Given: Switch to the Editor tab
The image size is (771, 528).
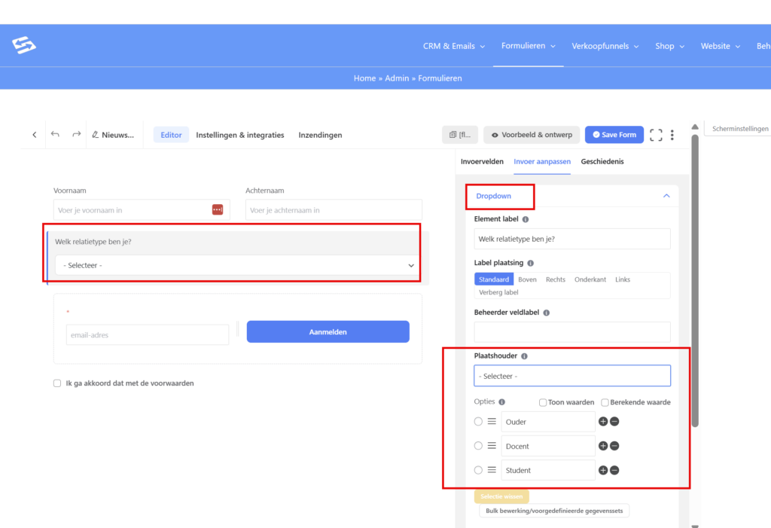Looking at the screenshot, I should [171, 135].
